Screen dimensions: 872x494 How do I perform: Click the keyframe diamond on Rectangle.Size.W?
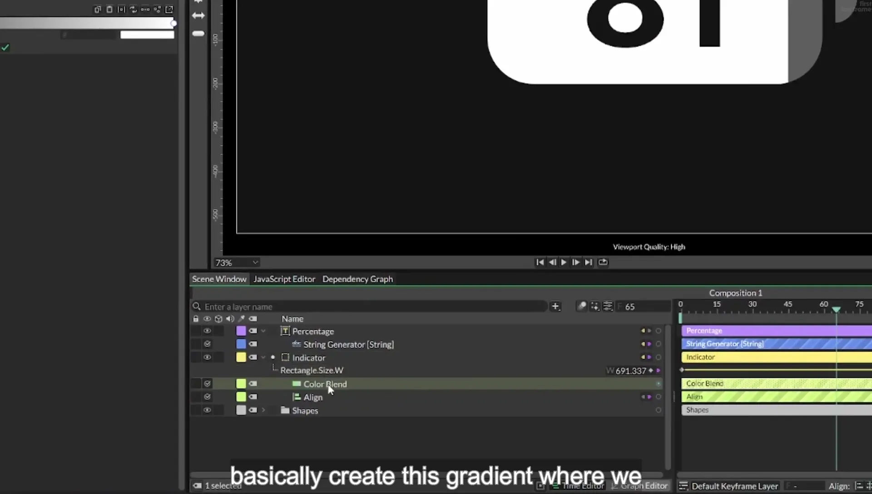click(x=651, y=370)
